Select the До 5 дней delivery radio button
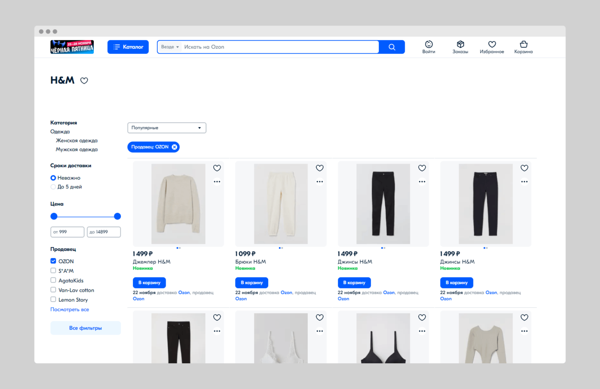The height and width of the screenshot is (389, 600). (x=53, y=187)
